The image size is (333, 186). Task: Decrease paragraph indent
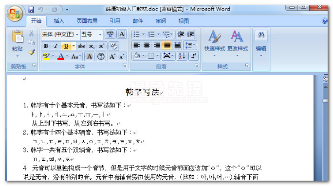point(181,34)
